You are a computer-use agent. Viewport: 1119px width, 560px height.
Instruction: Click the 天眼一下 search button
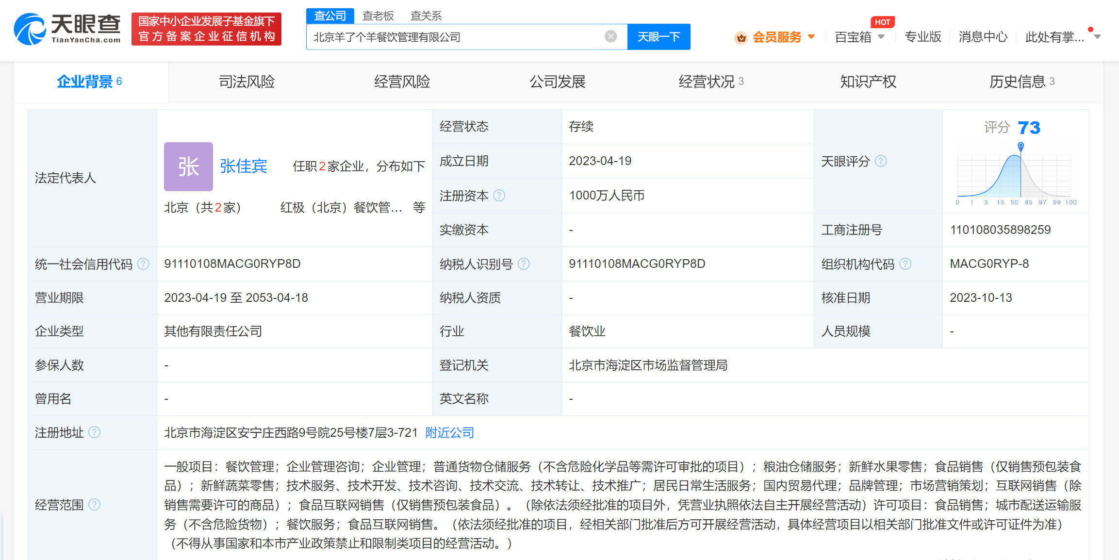coord(658,37)
